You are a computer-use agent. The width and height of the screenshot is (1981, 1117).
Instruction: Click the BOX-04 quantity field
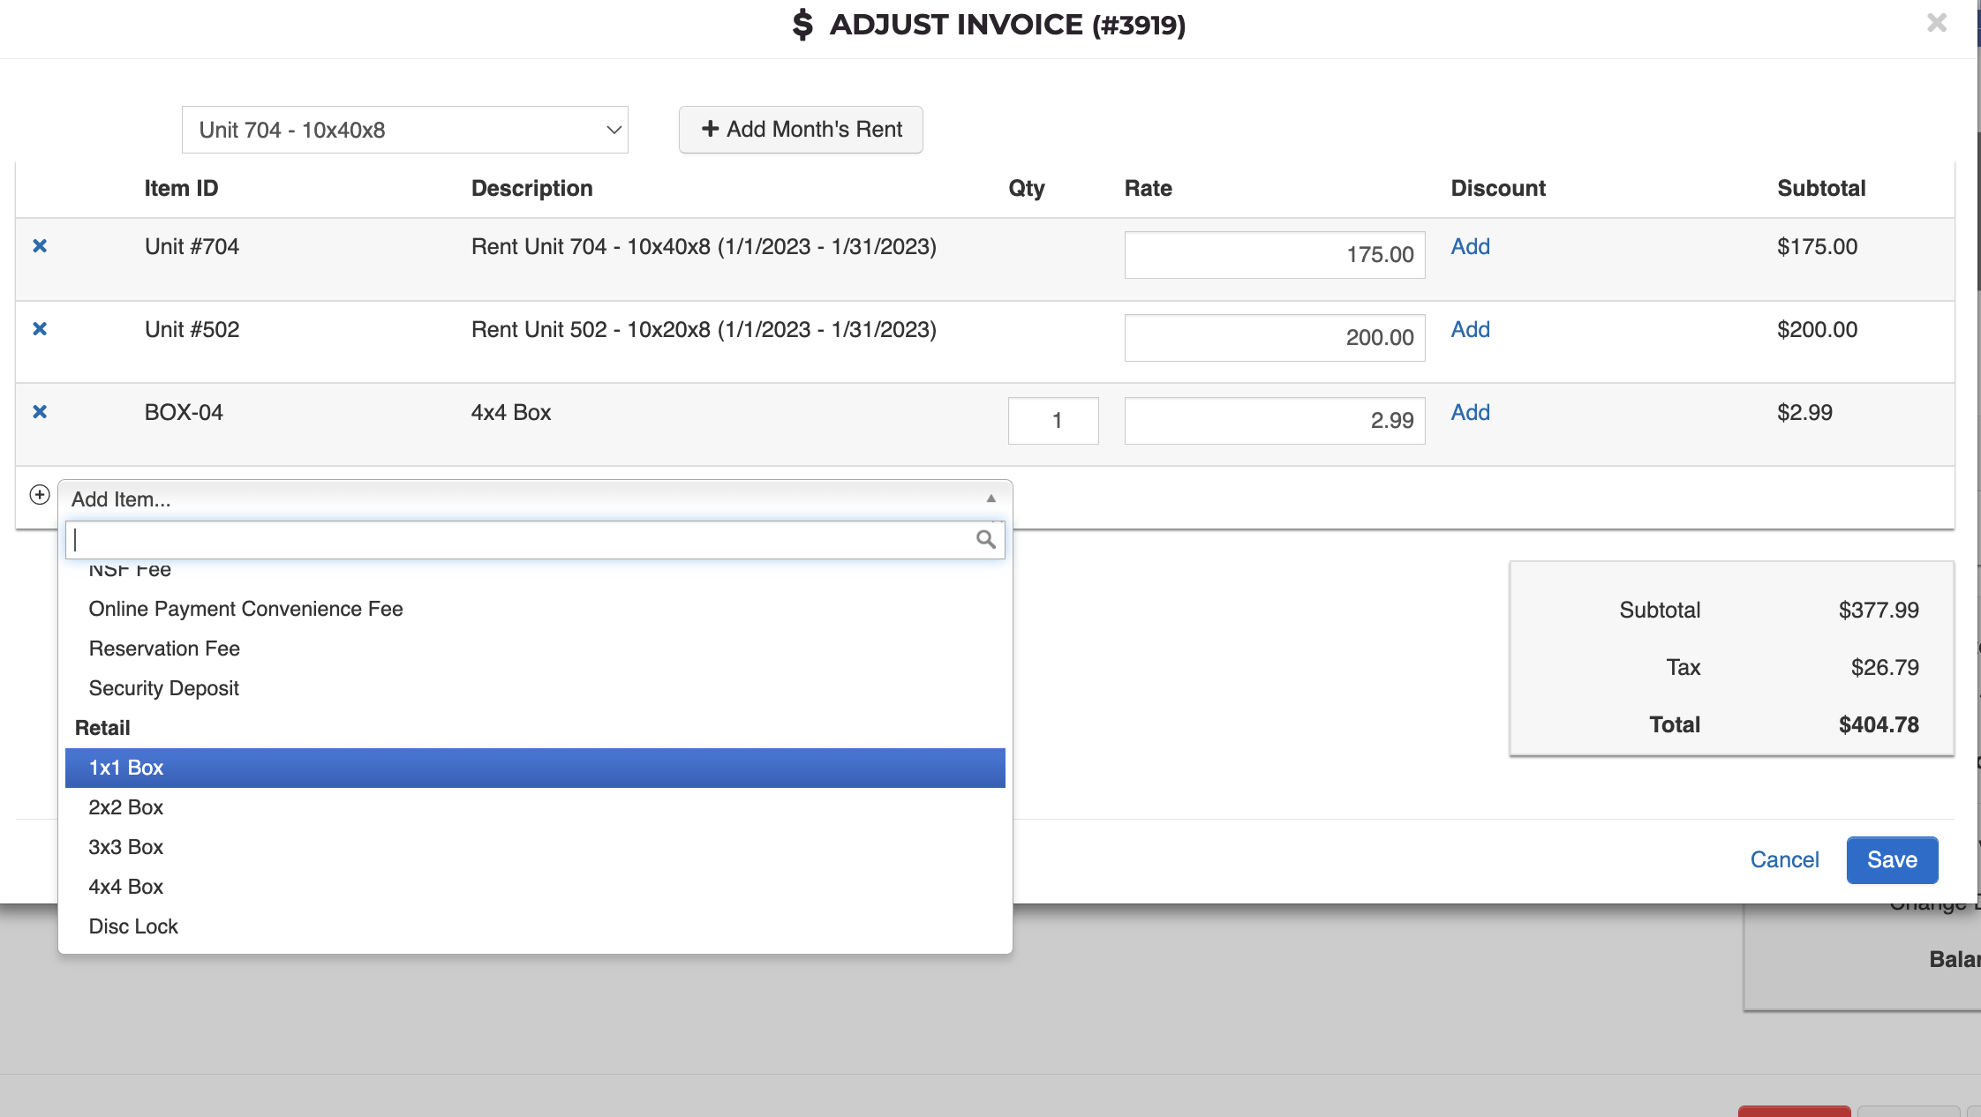pyautogui.click(x=1052, y=421)
